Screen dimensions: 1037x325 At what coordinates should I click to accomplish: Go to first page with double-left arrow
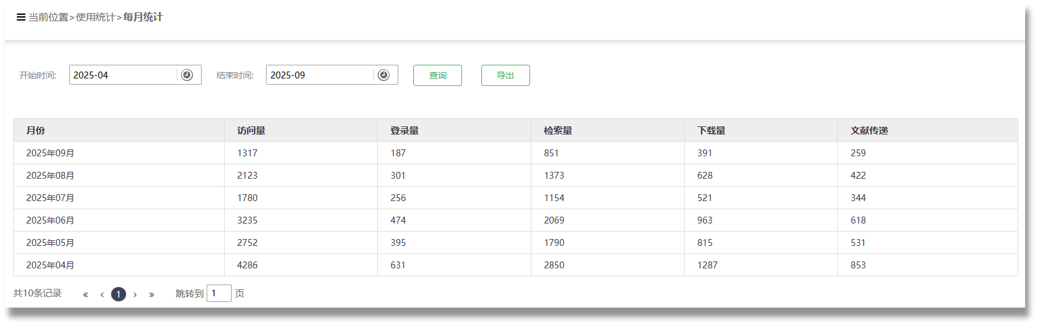tap(86, 294)
